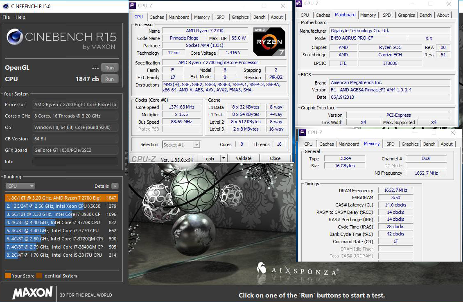Screen dimensions: 463x302
Task: Click the Cinebench R15 sphere logo
Action: pos(15,37)
